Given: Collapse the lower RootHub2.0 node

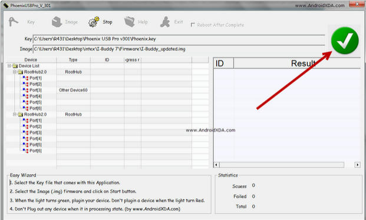Looking at the screenshot, I should [x=15, y=115].
